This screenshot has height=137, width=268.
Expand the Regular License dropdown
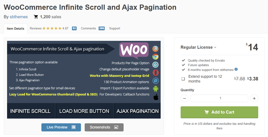[x=198, y=47]
